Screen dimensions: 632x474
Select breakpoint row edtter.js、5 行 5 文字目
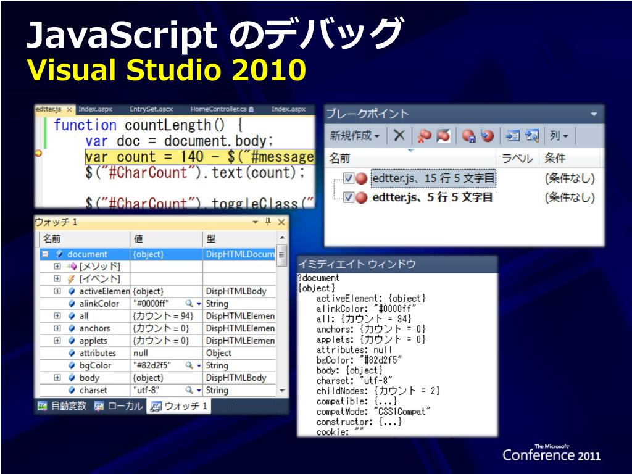(x=433, y=197)
